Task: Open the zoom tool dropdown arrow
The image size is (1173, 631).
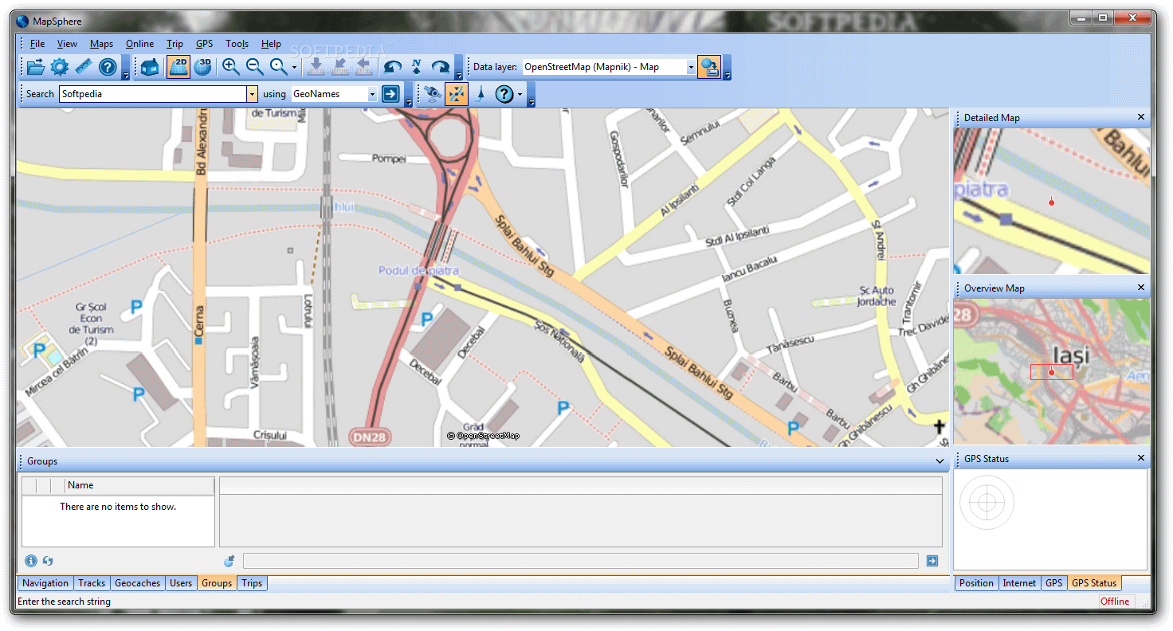Action: pos(294,68)
